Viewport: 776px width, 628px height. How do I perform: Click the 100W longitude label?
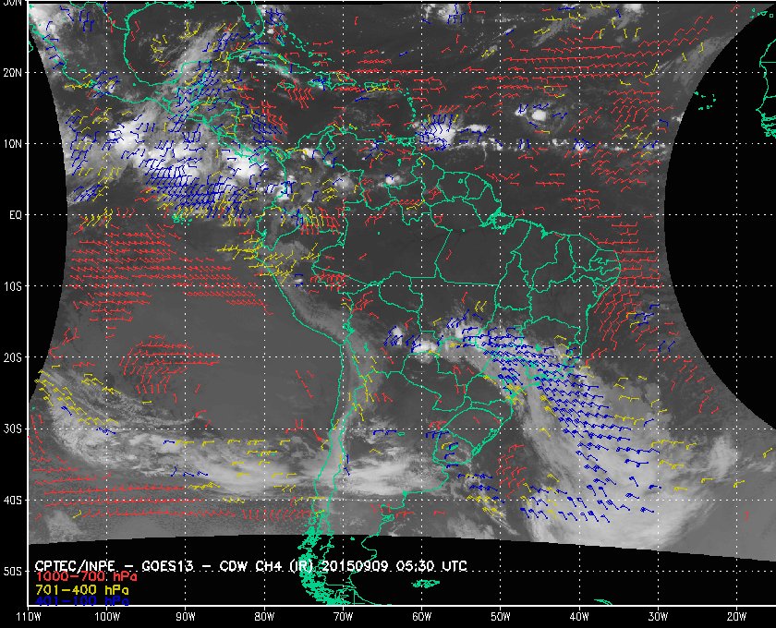coord(107,617)
